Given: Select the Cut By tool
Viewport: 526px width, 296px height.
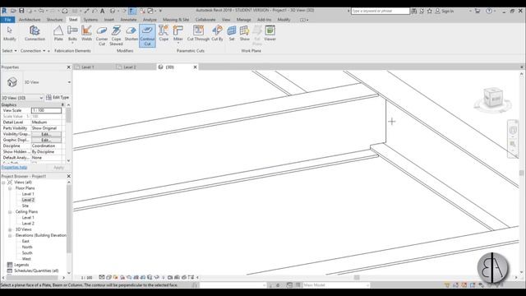Looking at the screenshot, I should coord(217,33).
